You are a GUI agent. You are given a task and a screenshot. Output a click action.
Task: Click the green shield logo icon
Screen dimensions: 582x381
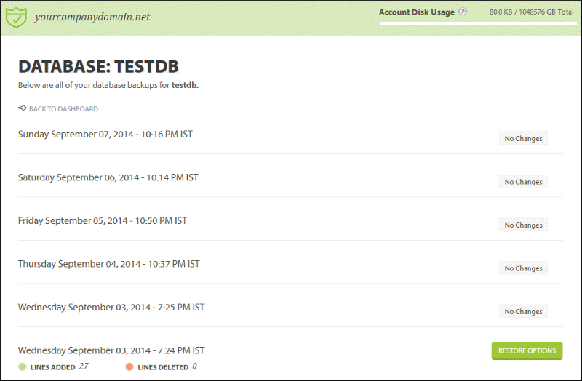[16, 16]
